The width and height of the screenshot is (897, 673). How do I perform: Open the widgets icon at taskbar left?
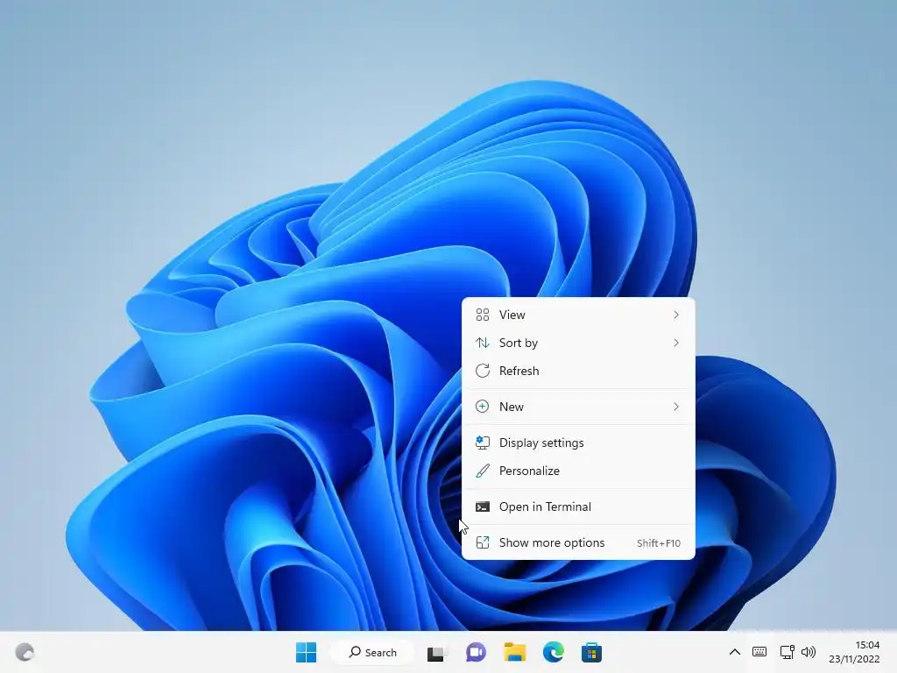[25, 652]
